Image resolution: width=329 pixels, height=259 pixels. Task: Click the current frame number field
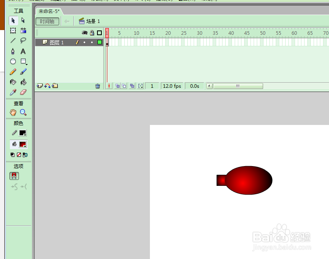(152, 86)
